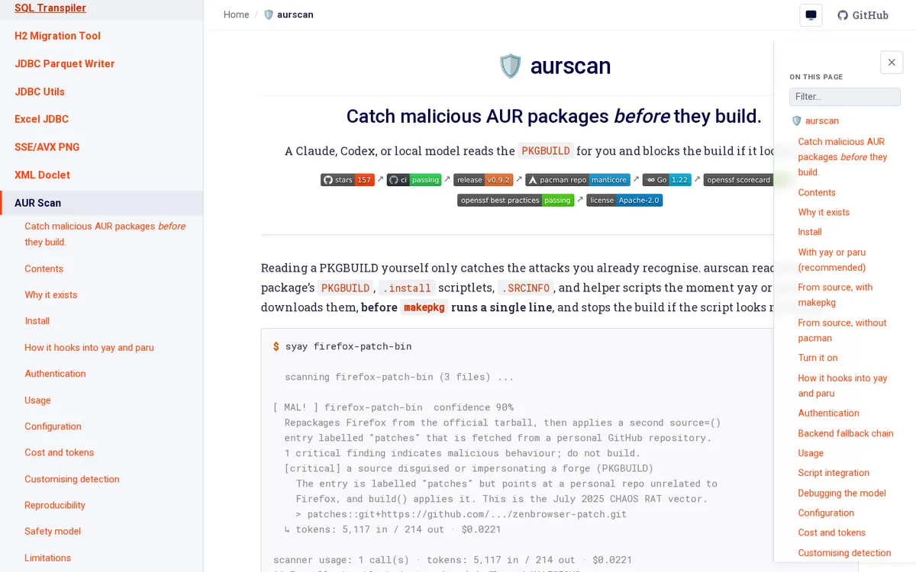Click Debugging the model link
Image resolution: width=916 pixels, height=572 pixels.
[842, 493]
